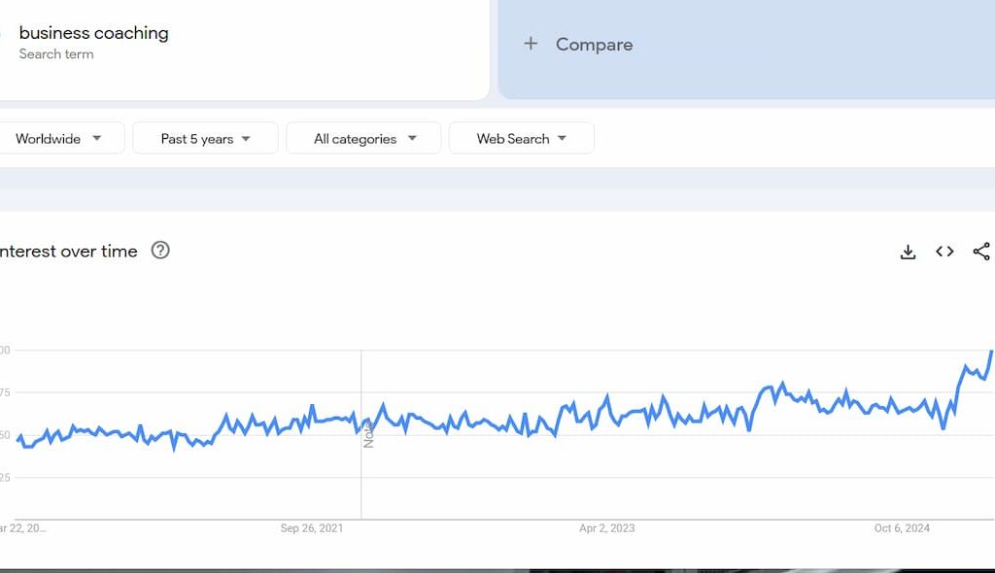This screenshot has width=995, height=573.
Task: Click the 75 gridline label
Action: pos(4,392)
